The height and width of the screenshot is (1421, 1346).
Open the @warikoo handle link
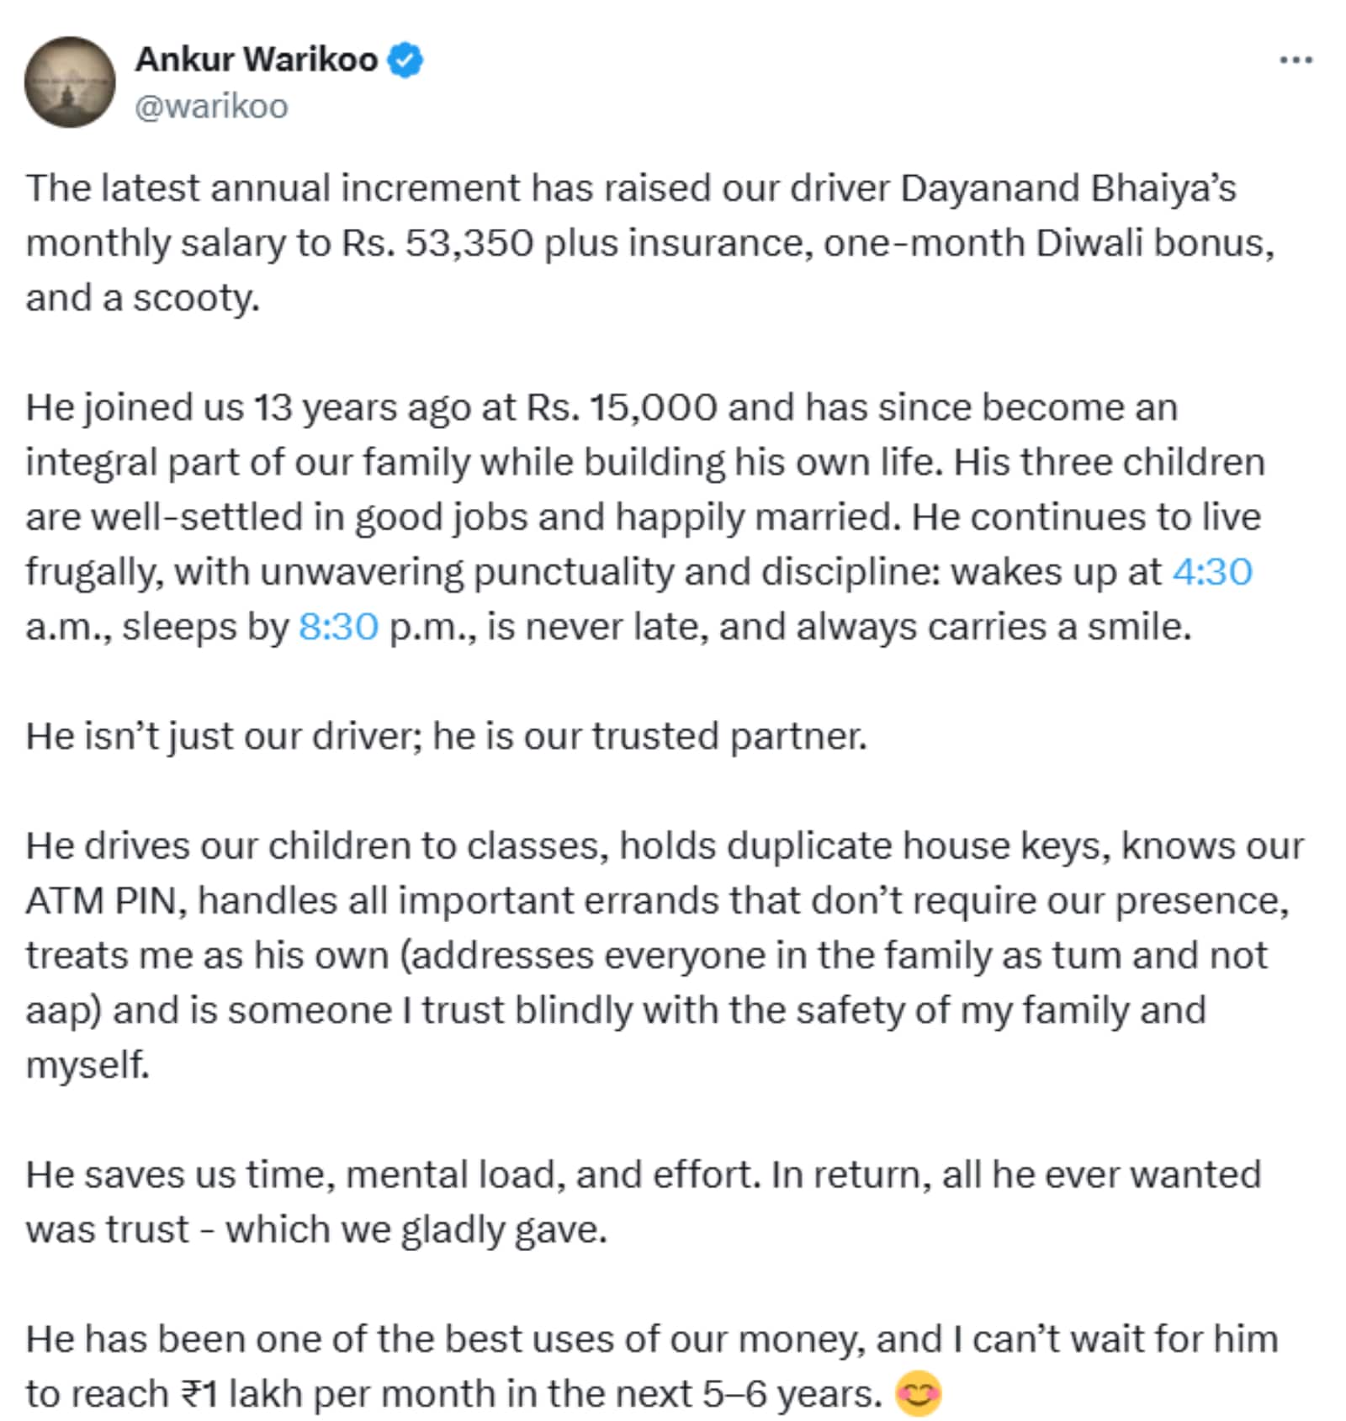(211, 107)
